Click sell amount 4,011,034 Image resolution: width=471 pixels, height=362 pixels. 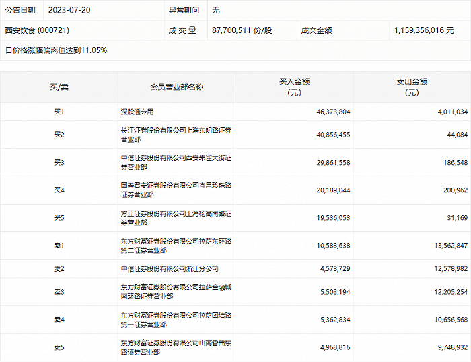[453, 112]
